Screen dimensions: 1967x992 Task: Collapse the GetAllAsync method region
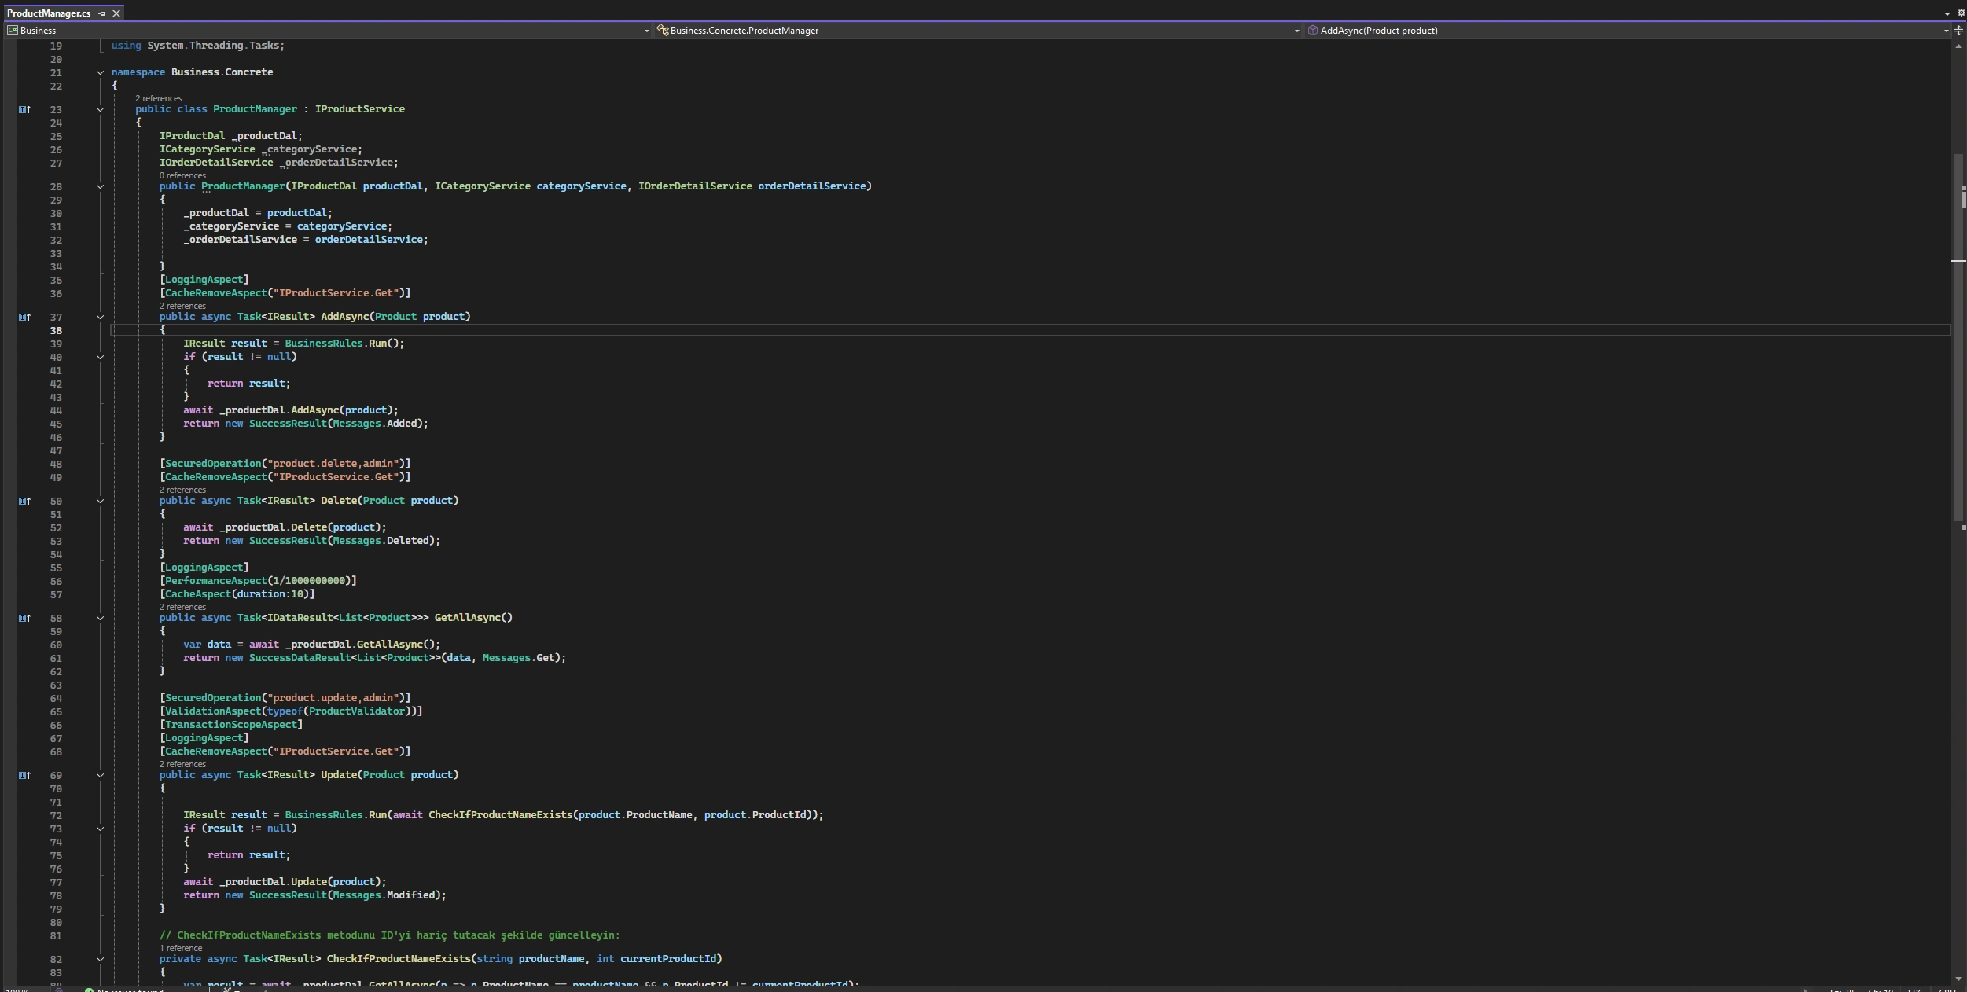(x=100, y=618)
